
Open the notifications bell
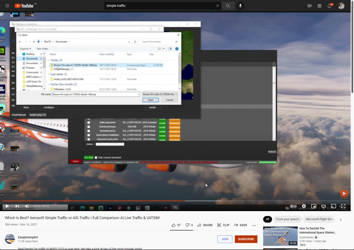tap(330, 6)
